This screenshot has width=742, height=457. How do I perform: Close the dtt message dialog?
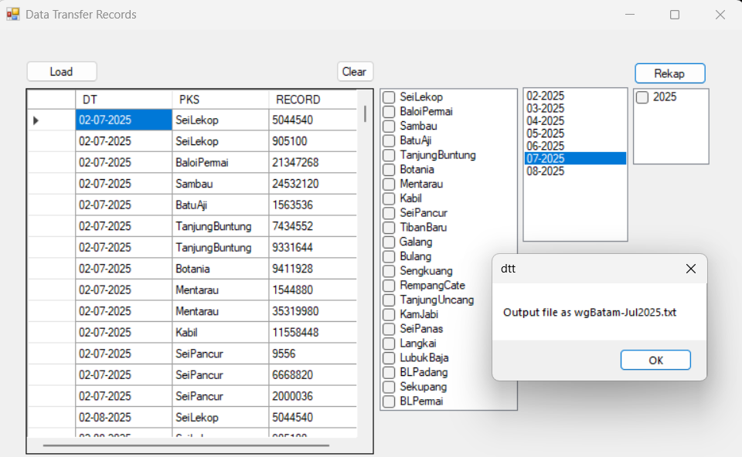690,269
